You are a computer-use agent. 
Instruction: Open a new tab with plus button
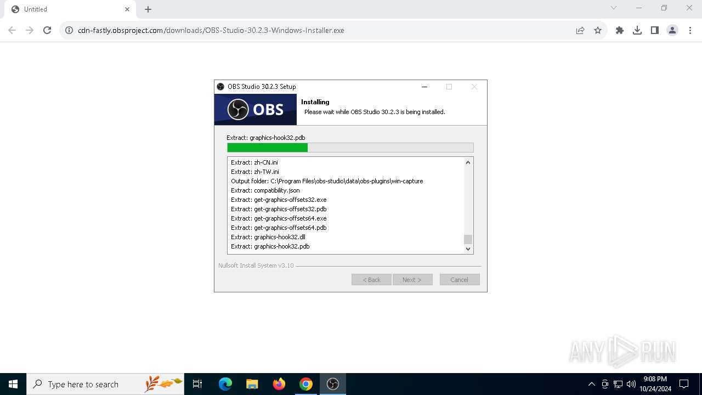(x=148, y=9)
